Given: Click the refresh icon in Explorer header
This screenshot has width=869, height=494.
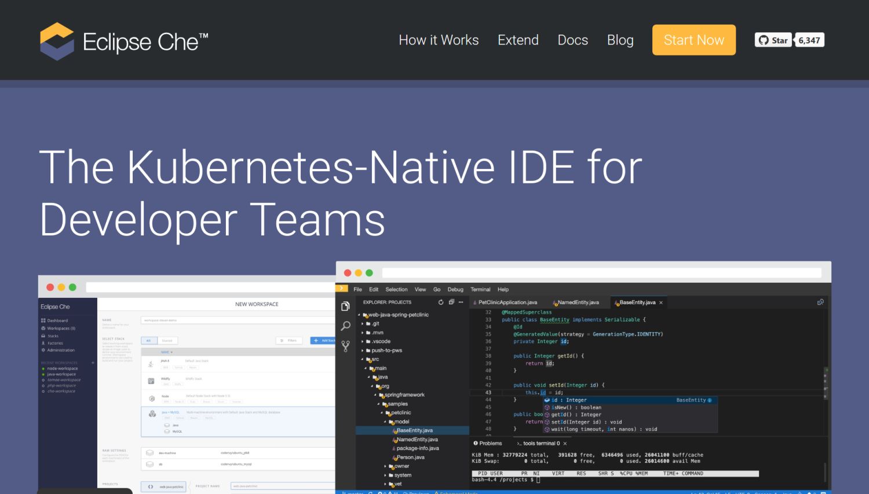Looking at the screenshot, I should (441, 302).
